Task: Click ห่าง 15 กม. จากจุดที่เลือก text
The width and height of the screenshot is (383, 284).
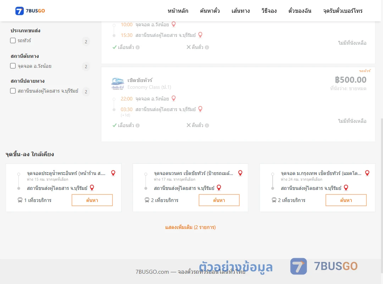Action: 48,179
